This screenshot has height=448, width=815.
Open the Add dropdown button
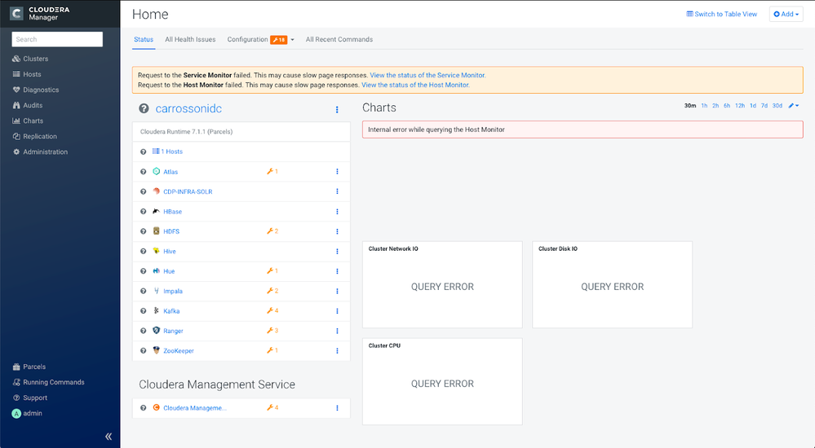pos(786,14)
